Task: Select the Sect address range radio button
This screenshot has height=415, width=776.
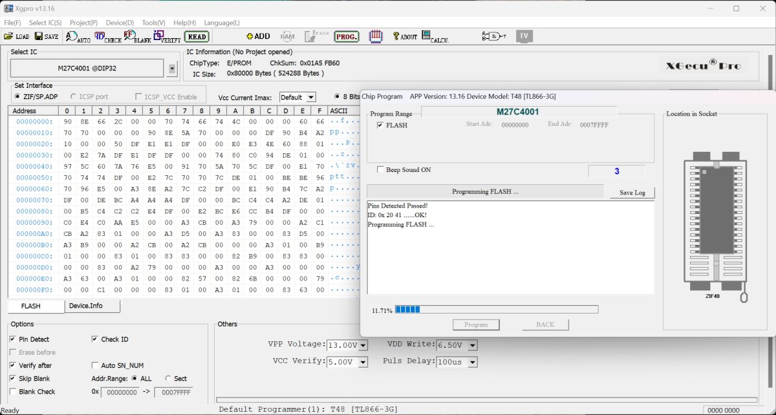Action: 168,378
